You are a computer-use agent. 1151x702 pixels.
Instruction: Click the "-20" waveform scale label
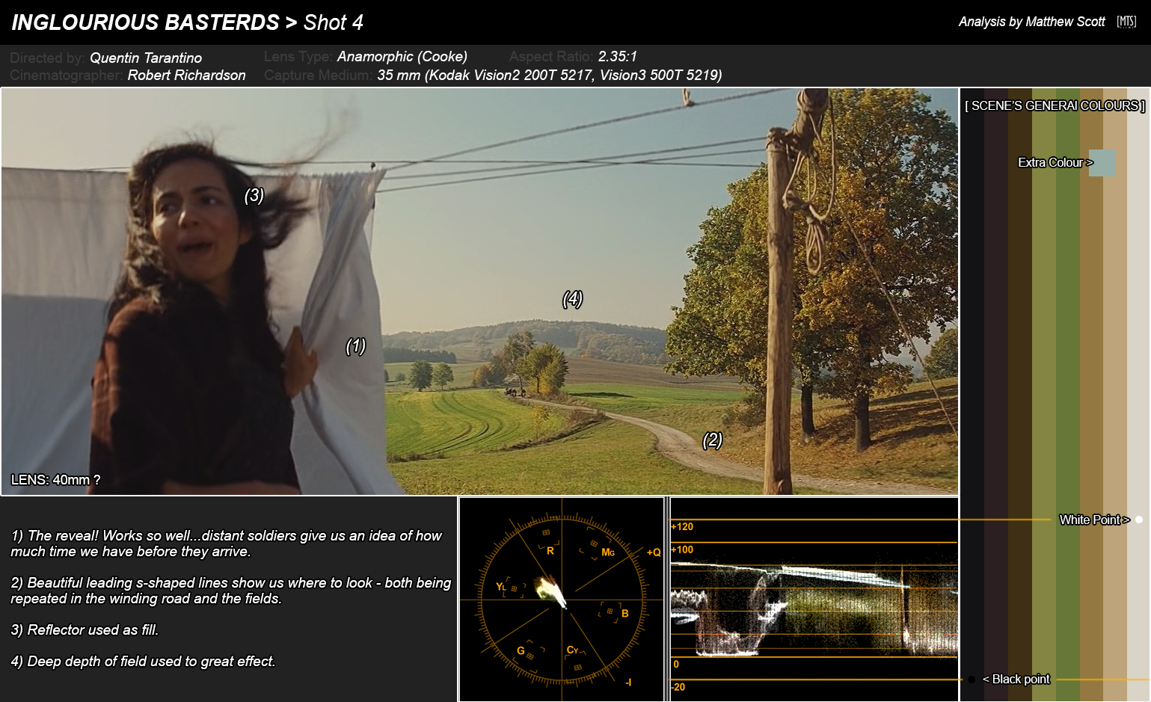tap(678, 687)
